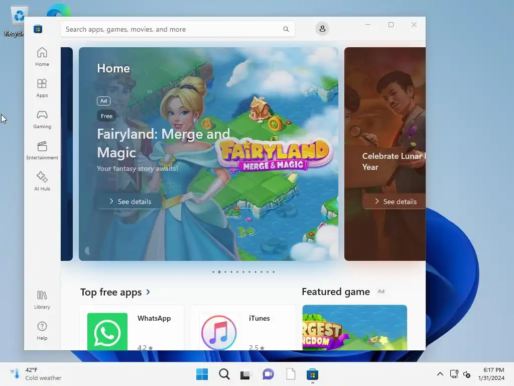This screenshot has width=514, height=386.
Task: Open the Entertainment section in sidebar
Action: coord(42,150)
